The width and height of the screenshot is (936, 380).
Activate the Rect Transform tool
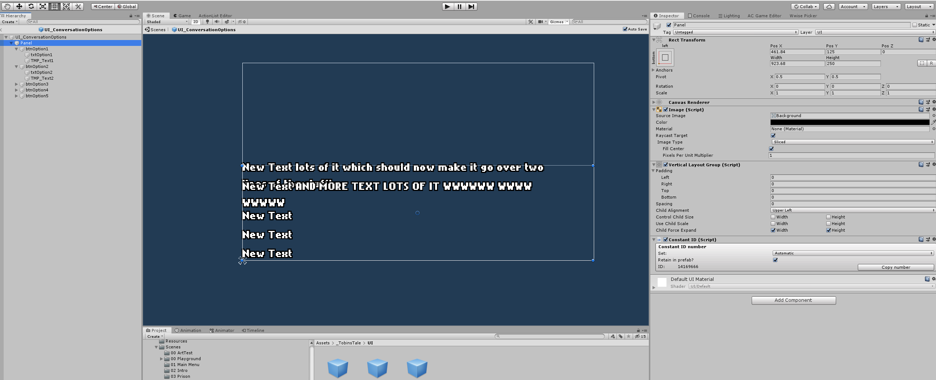54,6
